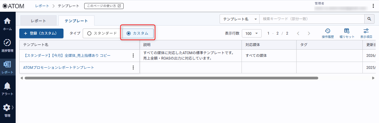This screenshot has height=123, width=379.
Task: Click the search magnifier button
Action: point(369,19)
